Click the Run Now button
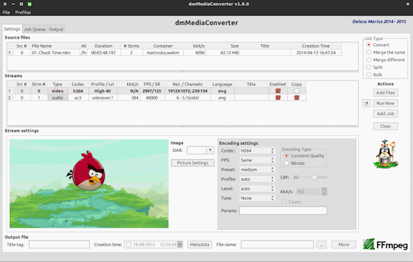413x262 pixels. point(385,103)
